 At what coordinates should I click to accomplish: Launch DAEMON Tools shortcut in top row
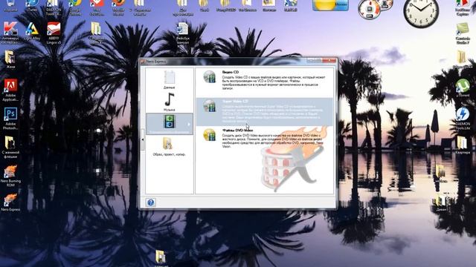click(x=54, y=7)
